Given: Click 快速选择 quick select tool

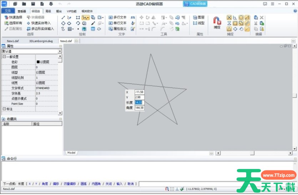Looking at the screenshot, I should (x=14, y=17).
